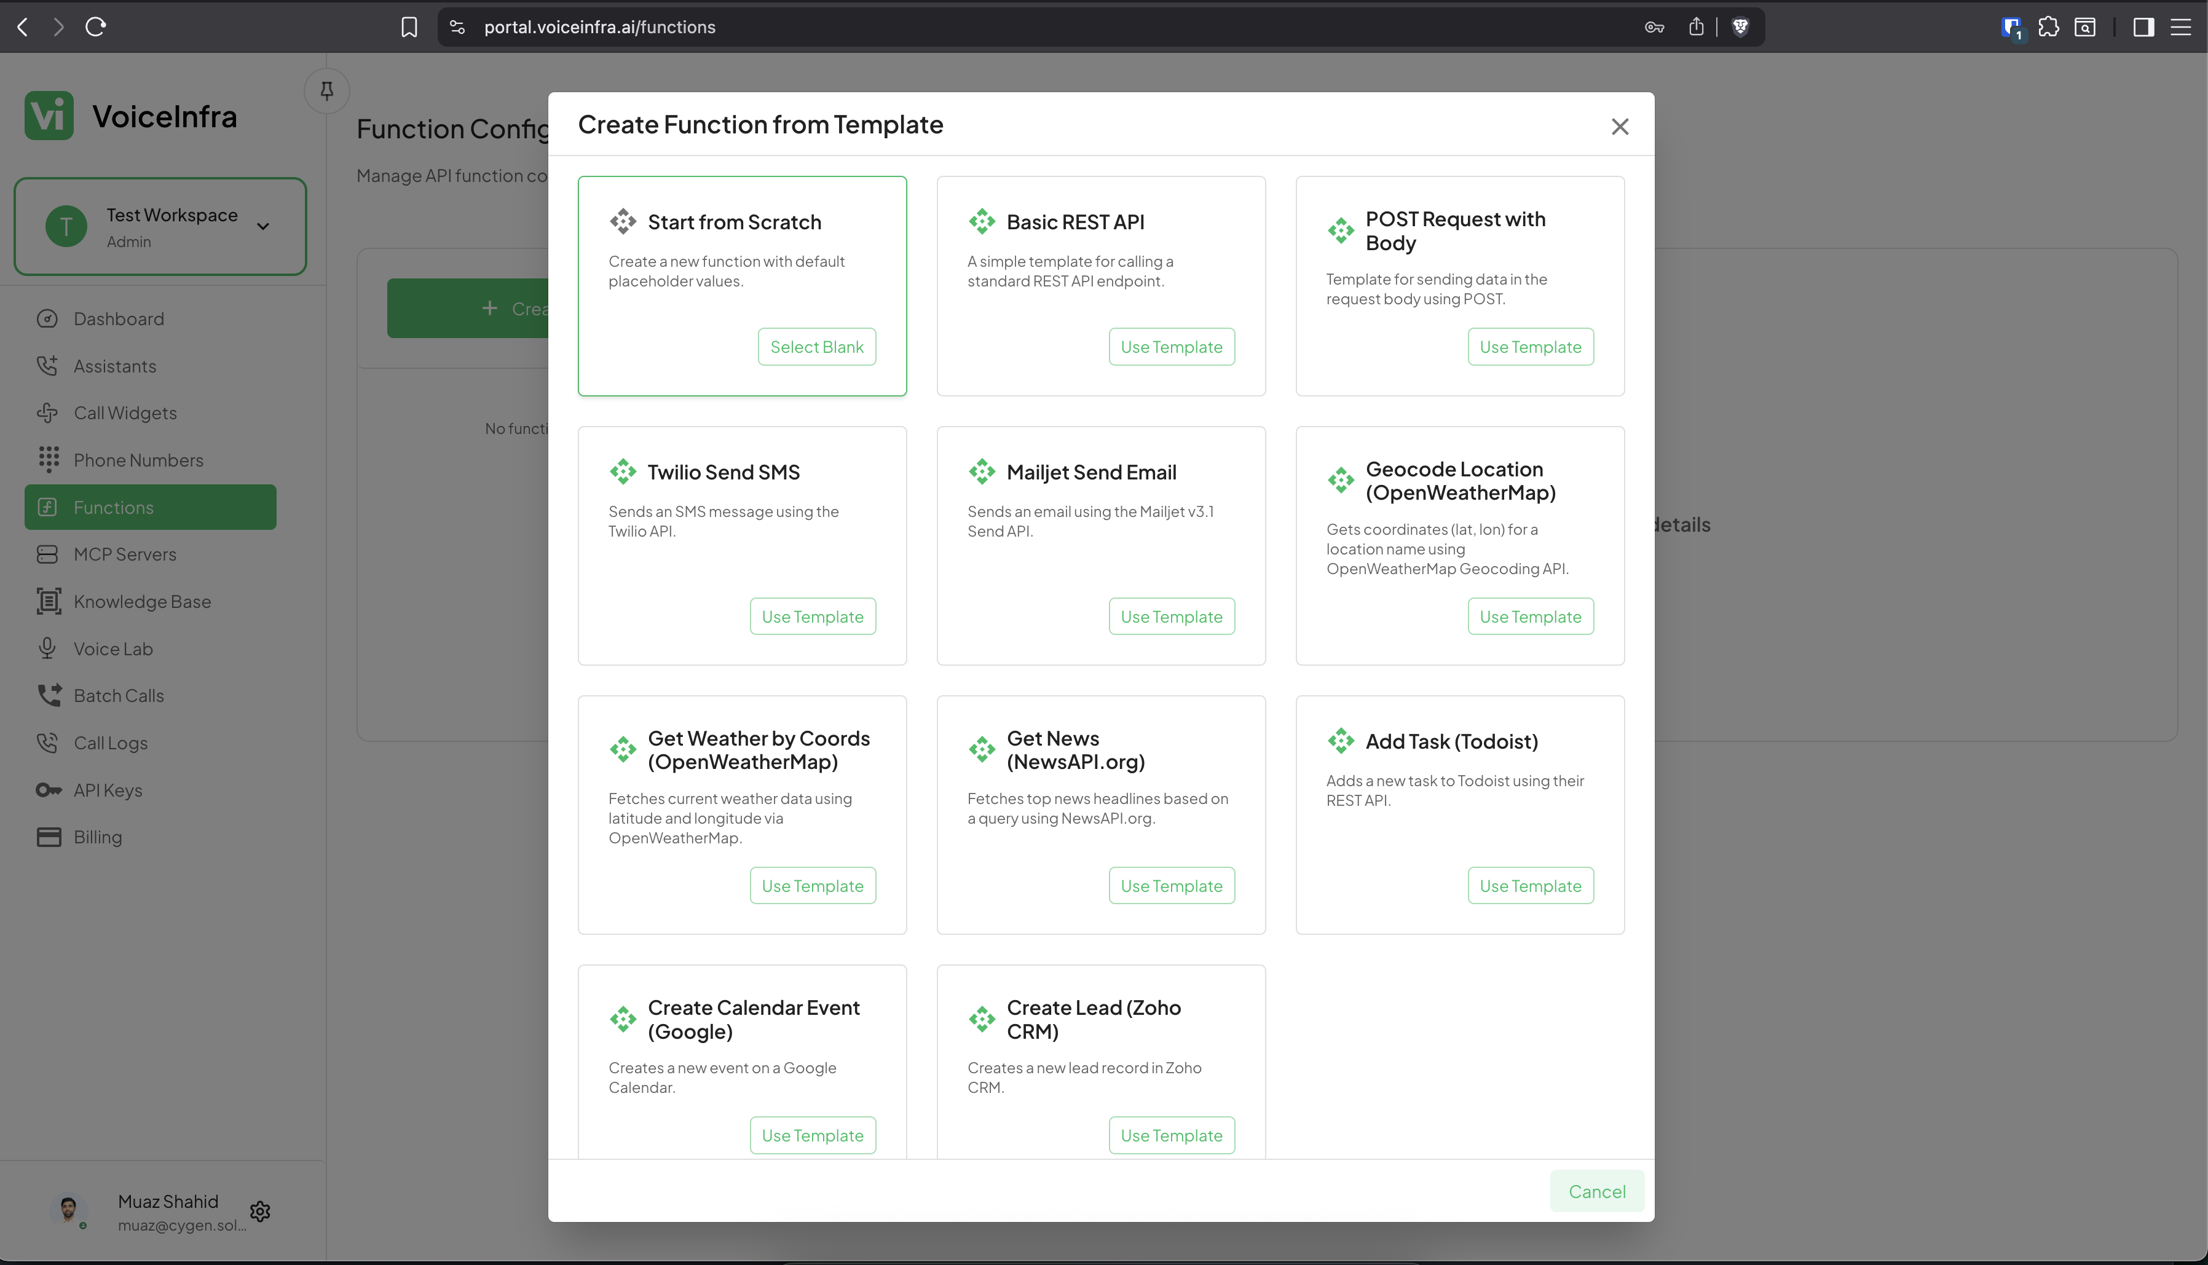Click the search tabs icon in toolbar
Screen dimensions: 2208x1265
coord(2084,27)
